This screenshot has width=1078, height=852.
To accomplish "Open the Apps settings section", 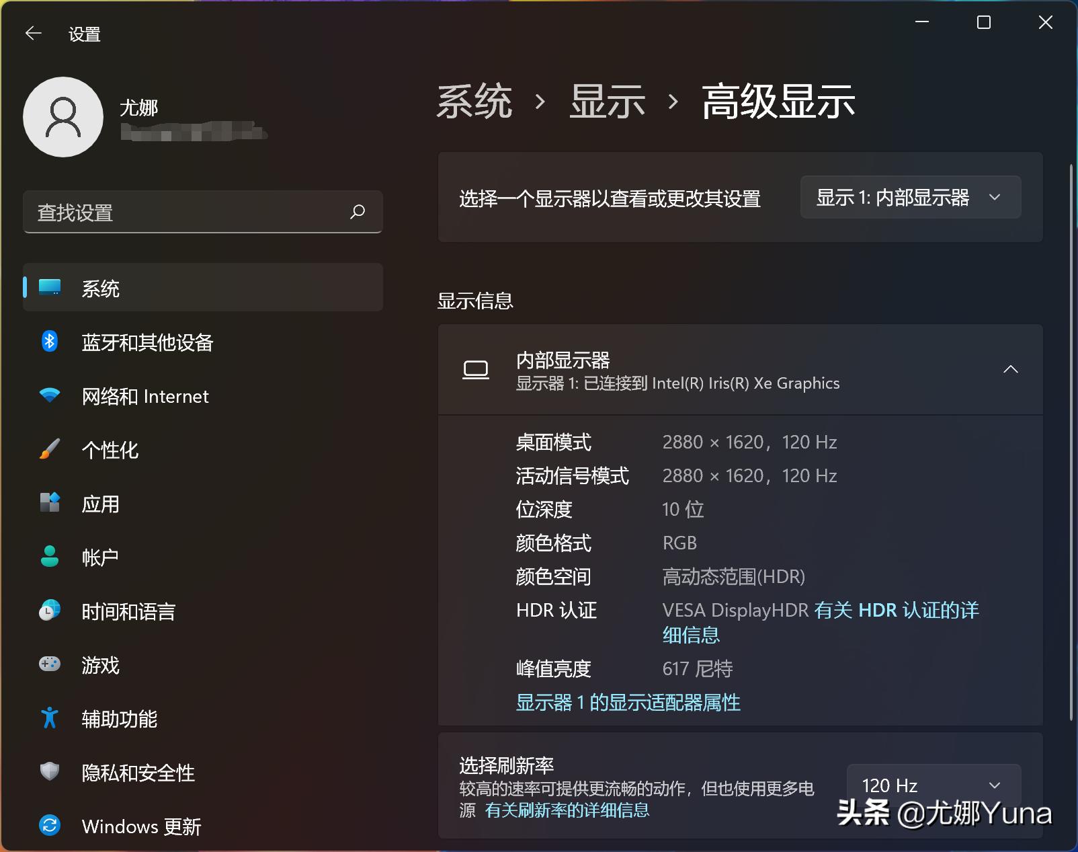I will point(99,504).
